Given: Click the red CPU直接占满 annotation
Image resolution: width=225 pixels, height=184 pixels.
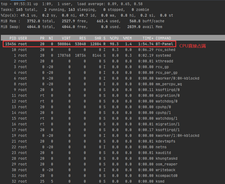Looking at the screenshot, I should click(193, 46).
